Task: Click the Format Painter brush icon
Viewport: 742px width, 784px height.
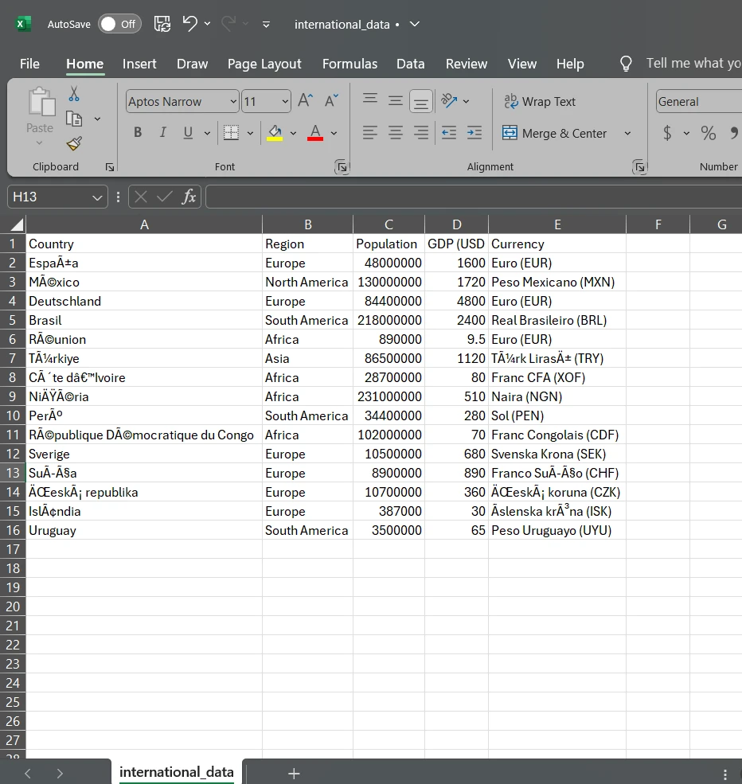Action: (74, 143)
